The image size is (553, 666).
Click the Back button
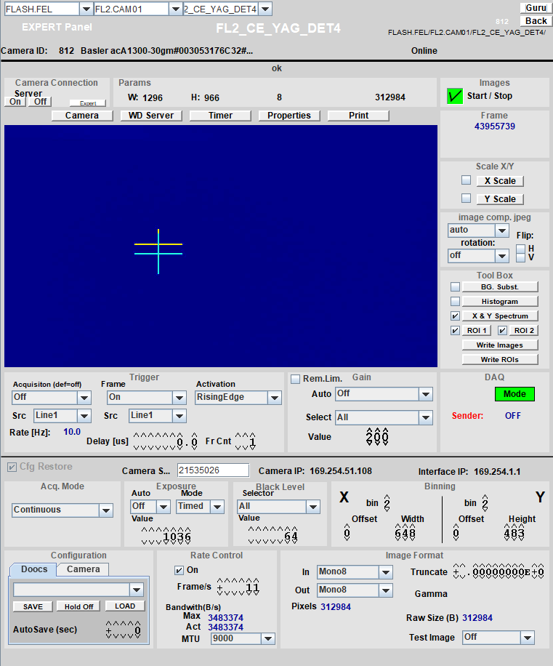(x=536, y=21)
